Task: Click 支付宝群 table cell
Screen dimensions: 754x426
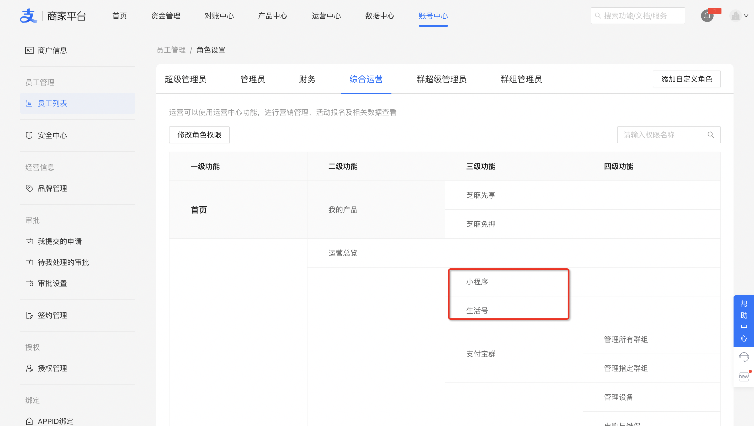Action: tap(514, 354)
